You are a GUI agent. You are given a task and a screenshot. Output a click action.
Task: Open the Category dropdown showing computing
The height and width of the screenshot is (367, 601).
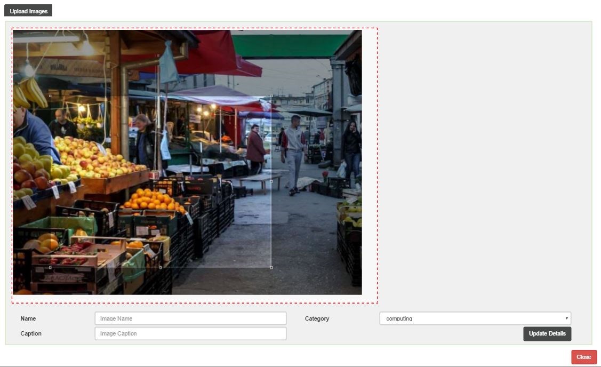click(x=475, y=318)
